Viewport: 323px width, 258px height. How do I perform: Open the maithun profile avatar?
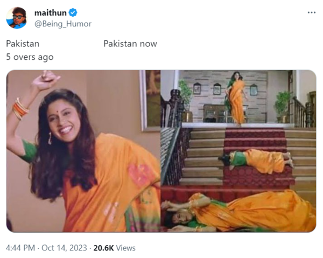click(x=17, y=18)
